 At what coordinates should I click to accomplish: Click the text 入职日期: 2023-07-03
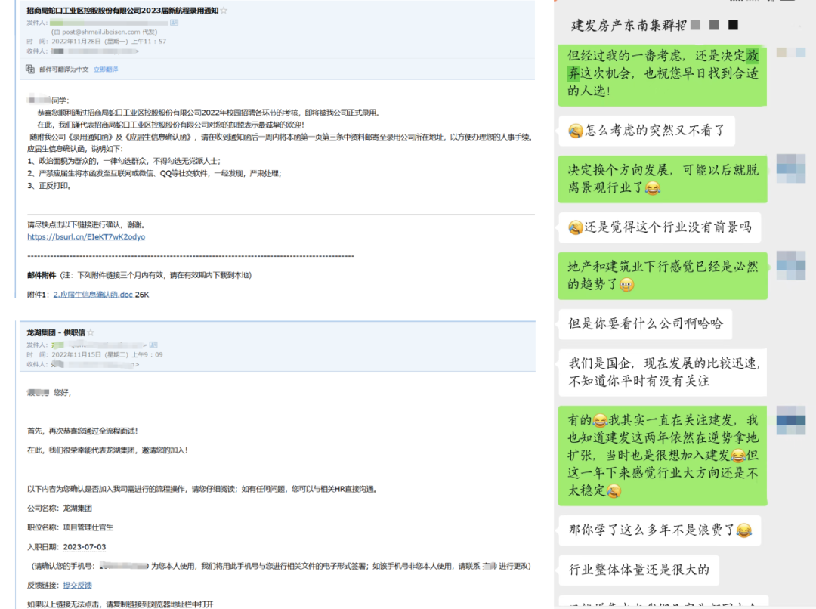(x=66, y=547)
